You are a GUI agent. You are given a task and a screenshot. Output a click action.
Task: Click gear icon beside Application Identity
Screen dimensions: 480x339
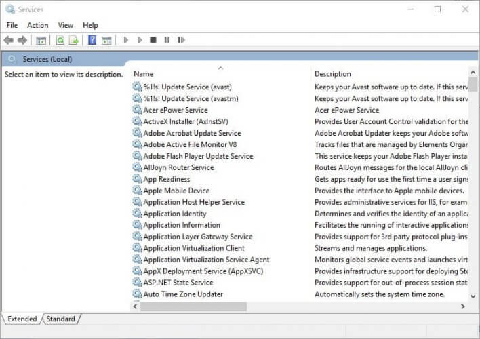pyautogui.click(x=137, y=214)
